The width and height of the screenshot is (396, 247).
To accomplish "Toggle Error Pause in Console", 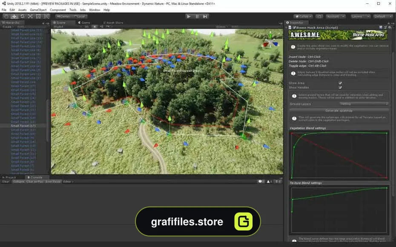I will click(x=53, y=182).
